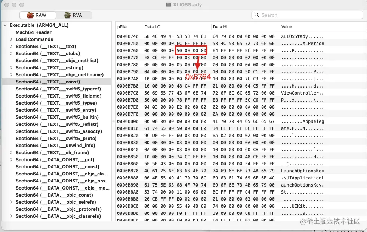Expand the Load Commands node
The image size is (367, 232).
tap(11, 39)
